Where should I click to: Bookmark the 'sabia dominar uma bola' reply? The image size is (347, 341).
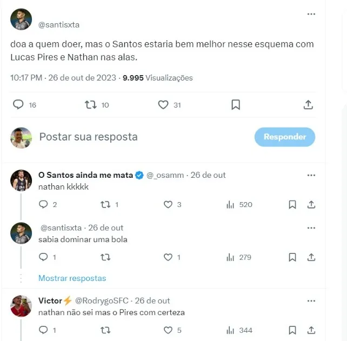(292, 257)
